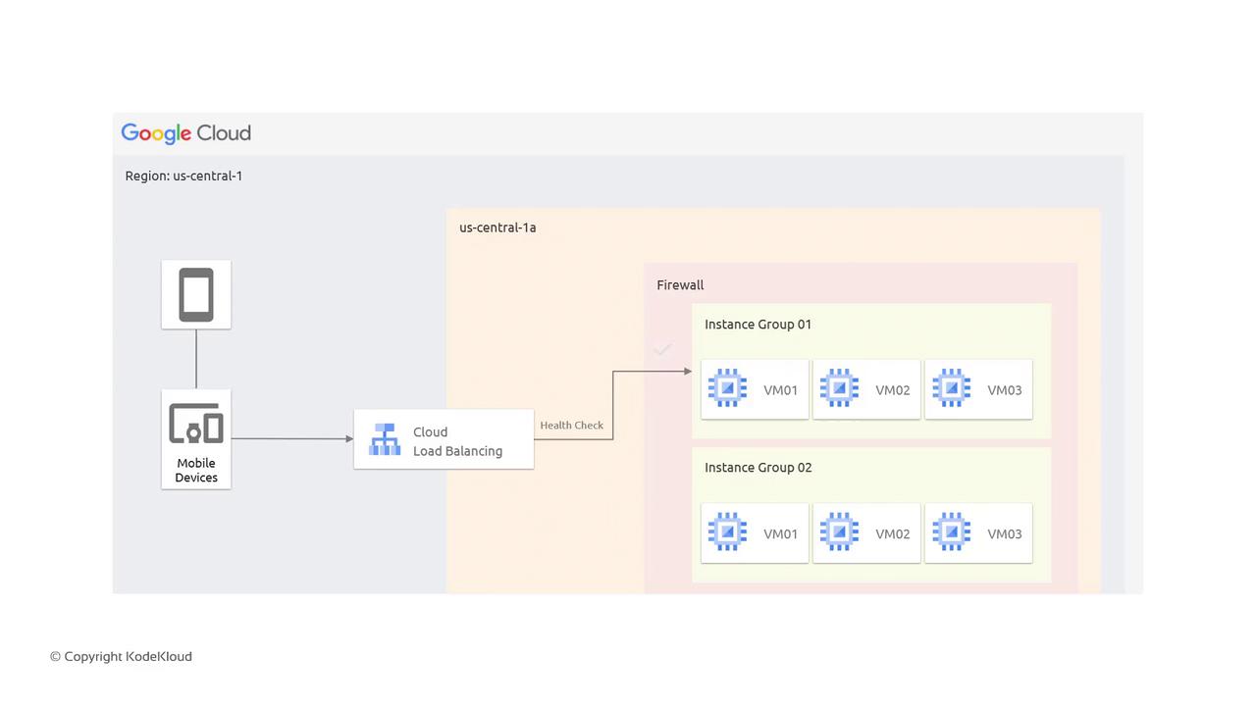Screen dimensions: 1256x706
Task: Click the "Mobile Devices" caption
Action: point(196,471)
